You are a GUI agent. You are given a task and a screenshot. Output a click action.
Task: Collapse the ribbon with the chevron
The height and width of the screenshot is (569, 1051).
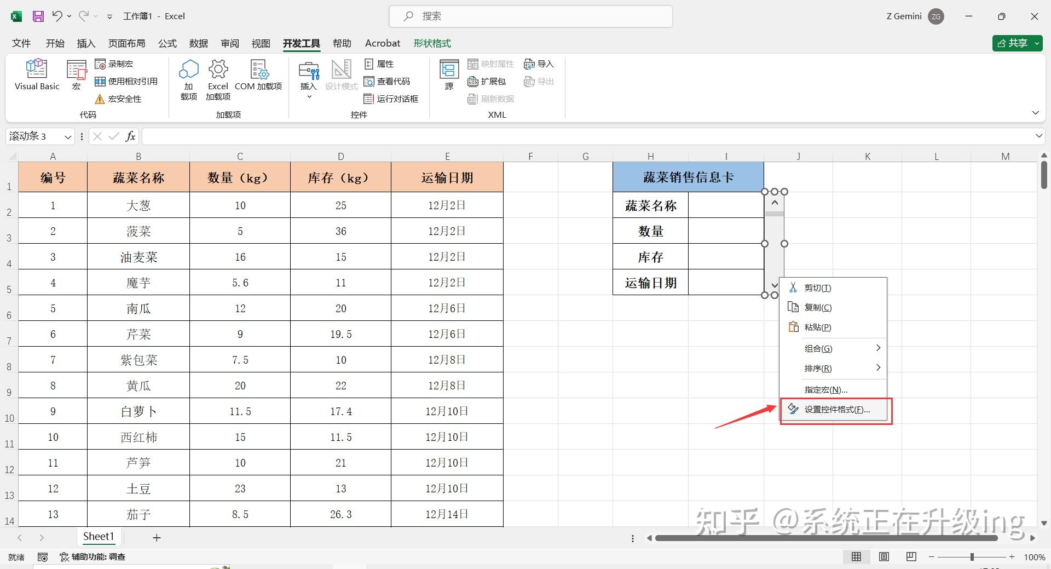point(1035,113)
